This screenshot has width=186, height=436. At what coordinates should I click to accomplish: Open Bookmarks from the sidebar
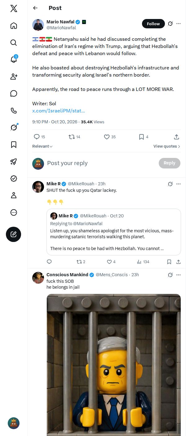coord(14,145)
